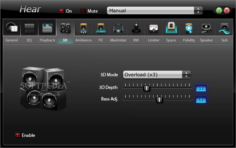Toggle the Mute indicator

pyautogui.click(x=83, y=11)
